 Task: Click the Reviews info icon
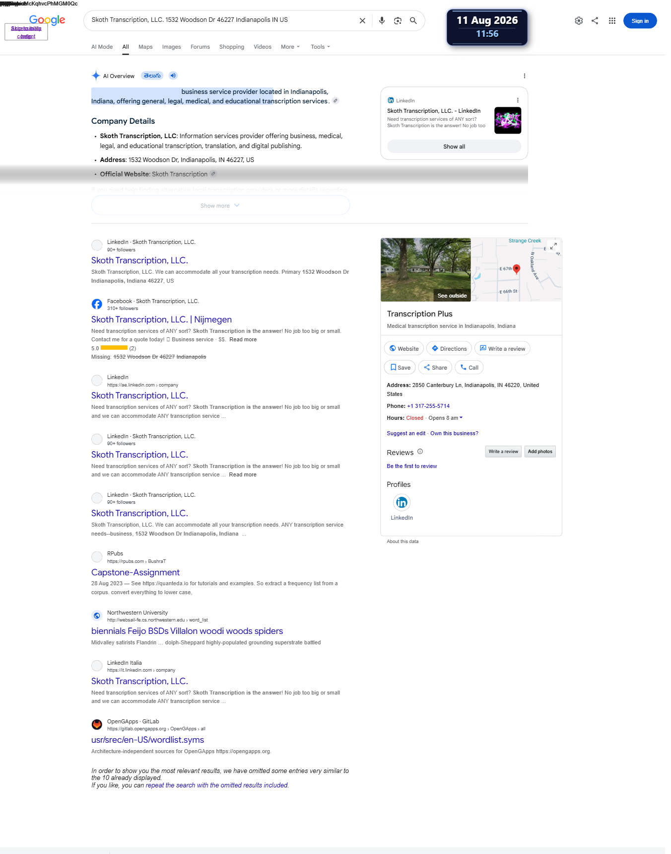[x=420, y=452]
